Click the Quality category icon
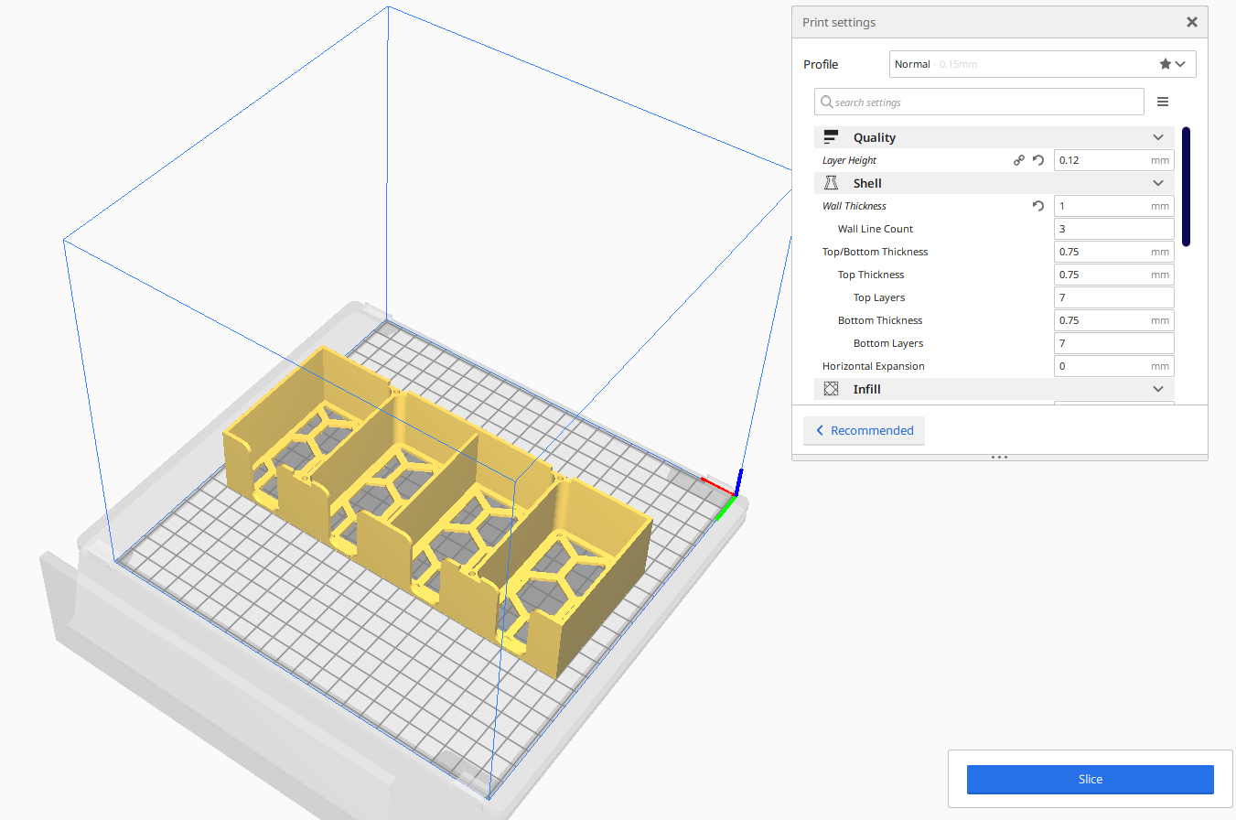This screenshot has width=1236, height=820. [831, 137]
